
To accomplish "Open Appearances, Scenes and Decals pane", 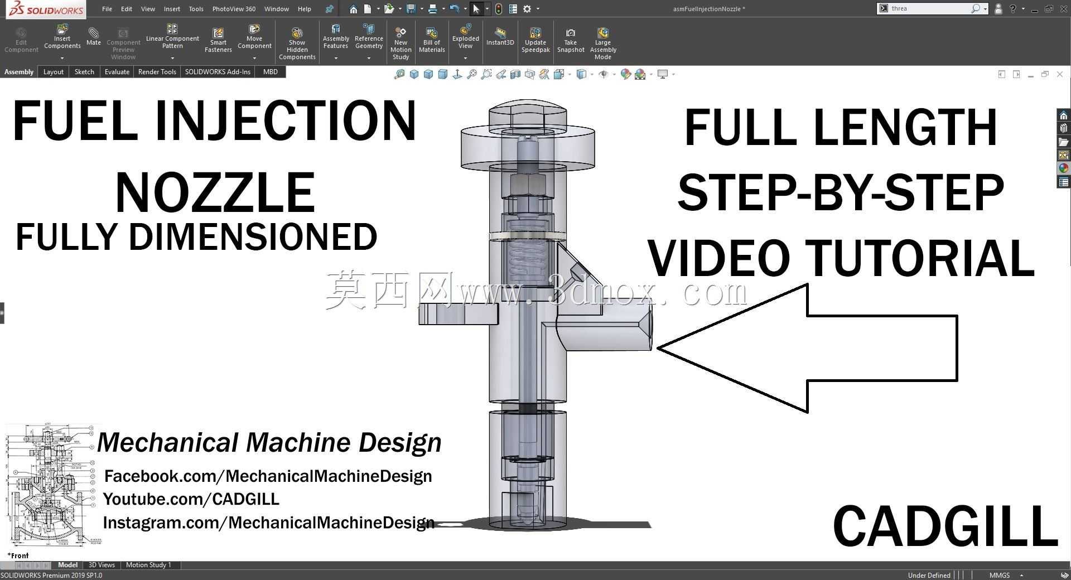I will (1063, 168).
